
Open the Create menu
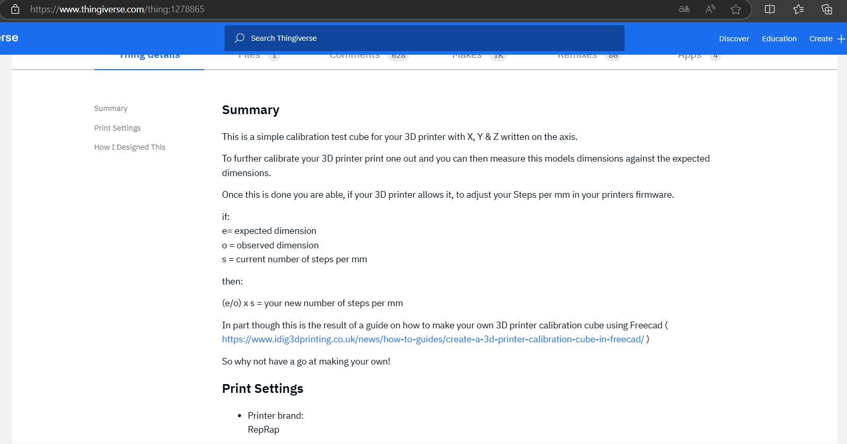[x=821, y=39]
